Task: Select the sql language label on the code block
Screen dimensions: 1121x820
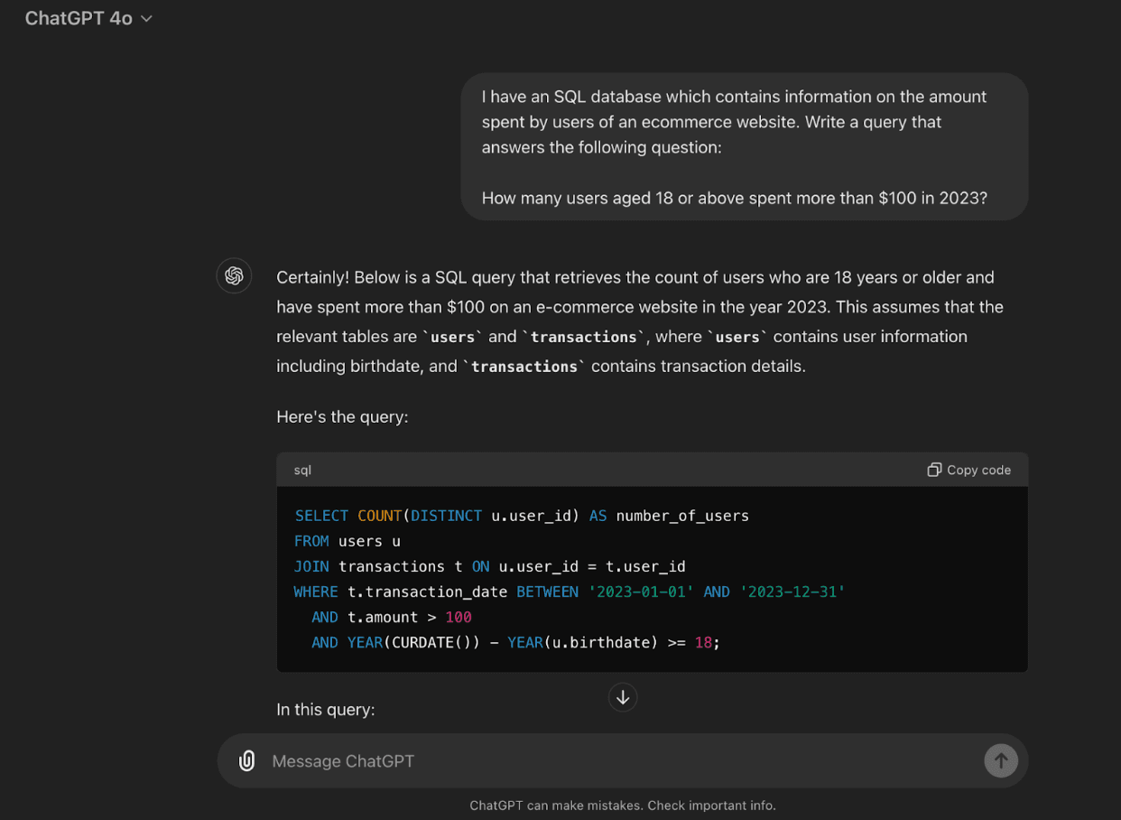Action: (301, 470)
